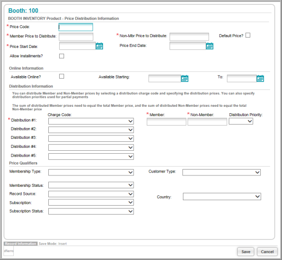The height and width of the screenshot is (260, 282).
Task: Open the Available Starting calendar picker
Action: coord(185,79)
